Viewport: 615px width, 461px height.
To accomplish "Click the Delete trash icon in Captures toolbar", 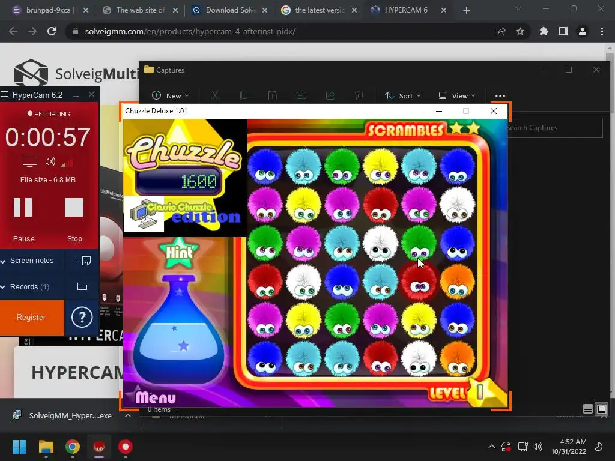I will tap(359, 95).
